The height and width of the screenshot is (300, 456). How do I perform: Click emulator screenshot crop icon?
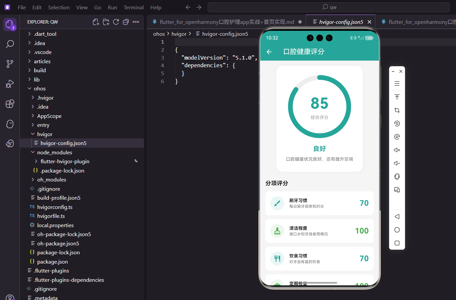[x=397, y=110]
